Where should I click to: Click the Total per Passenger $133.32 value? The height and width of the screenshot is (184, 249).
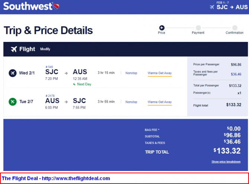point(235,86)
